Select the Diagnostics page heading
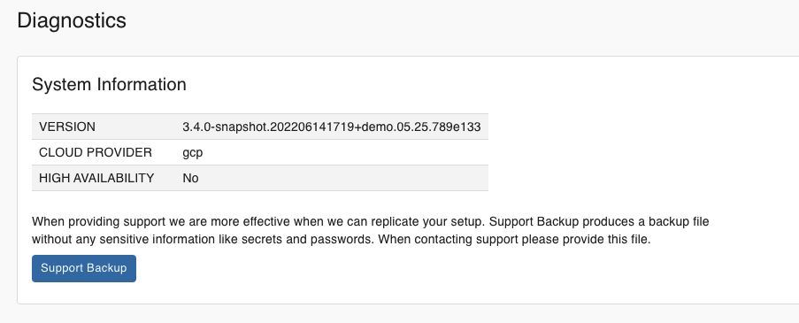 [x=72, y=21]
